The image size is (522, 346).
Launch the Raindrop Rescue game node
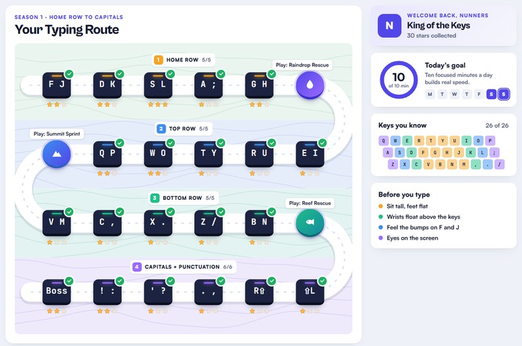tap(310, 85)
